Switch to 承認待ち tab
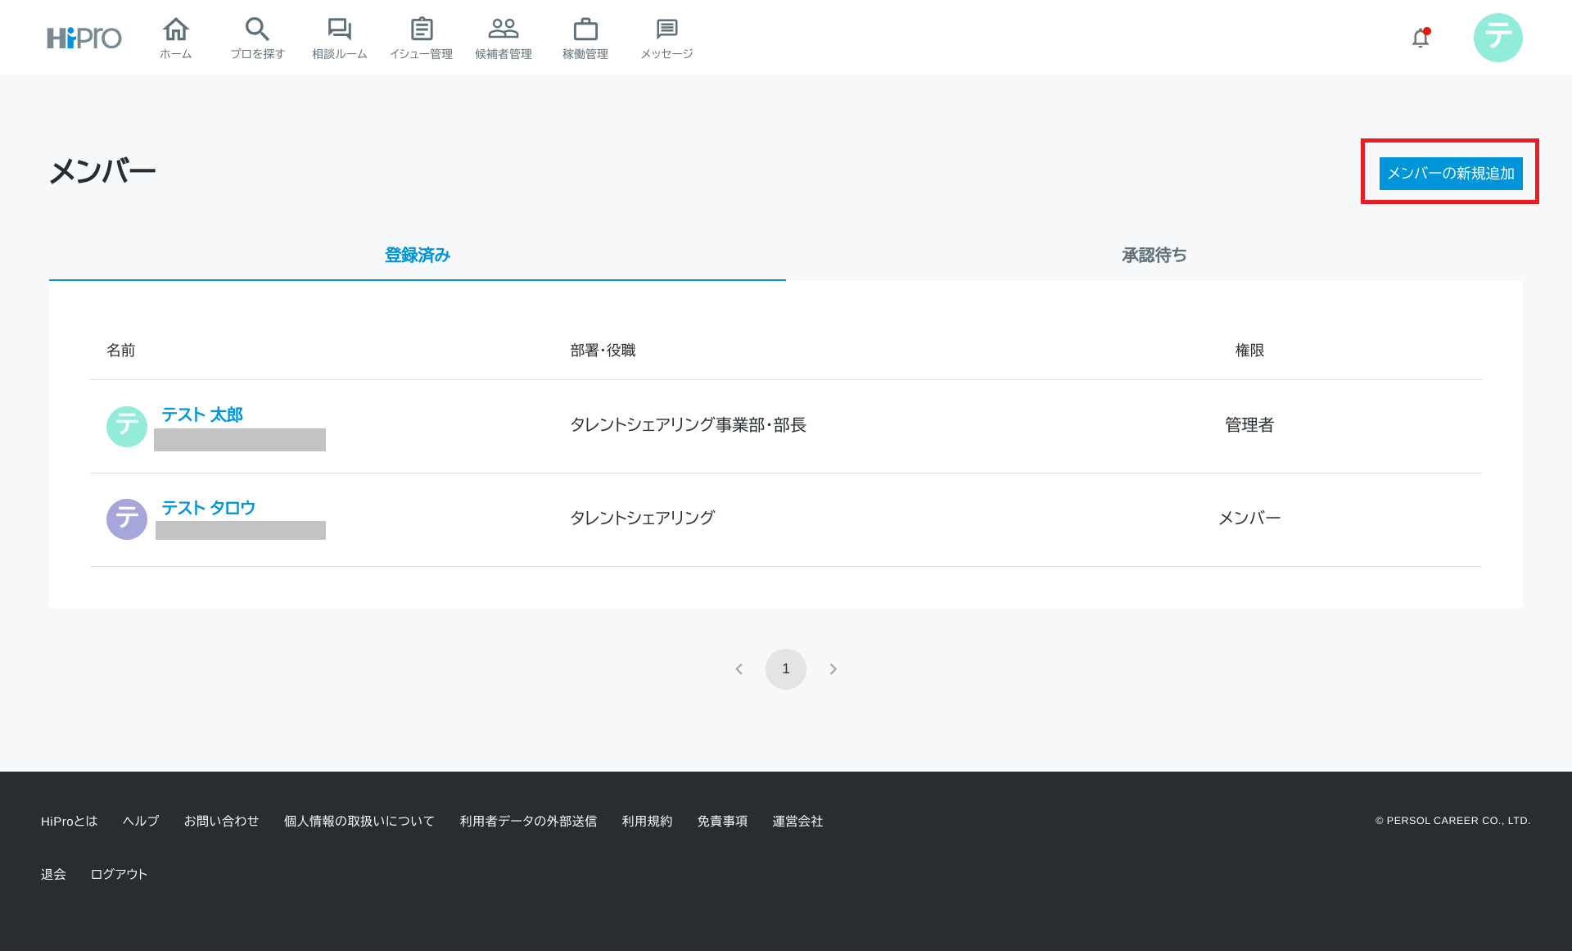The height and width of the screenshot is (951, 1572). 1154,256
